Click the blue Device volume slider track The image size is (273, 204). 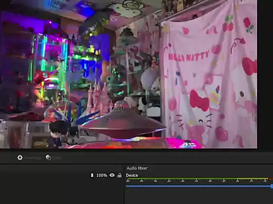(198, 186)
